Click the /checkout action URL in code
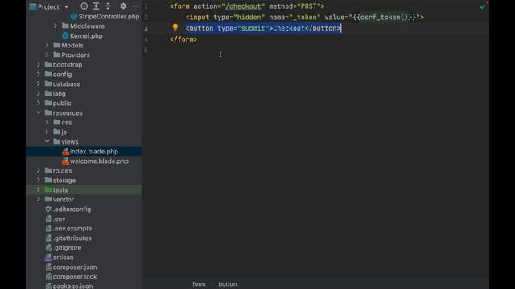Screen dimensions: 515x289 [243, 6]
